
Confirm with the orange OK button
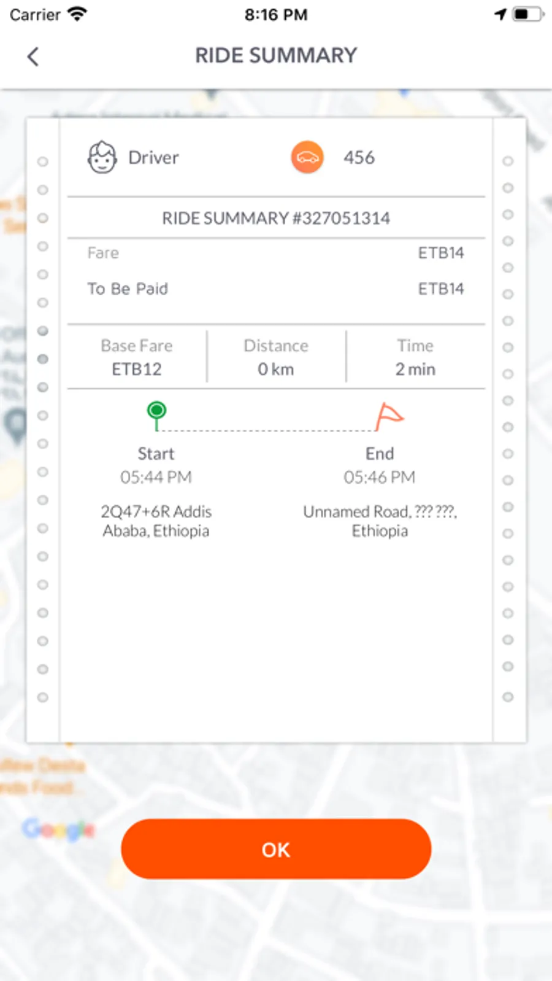(x=276, y=849)
